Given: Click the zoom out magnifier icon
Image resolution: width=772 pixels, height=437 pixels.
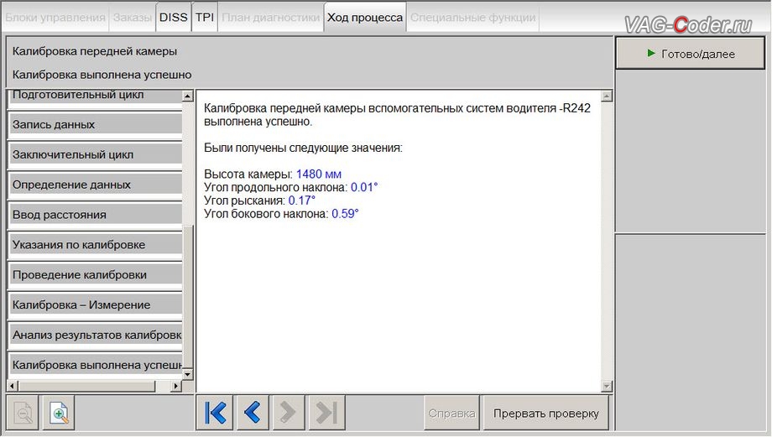Looking at the screenshot, I should [x=23, y=413].
